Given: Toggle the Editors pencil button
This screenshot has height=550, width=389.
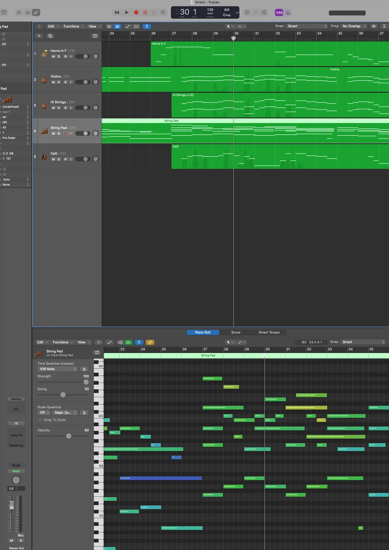Looking at the screenshot, I should pyautogui.click(x=36, y=12).
